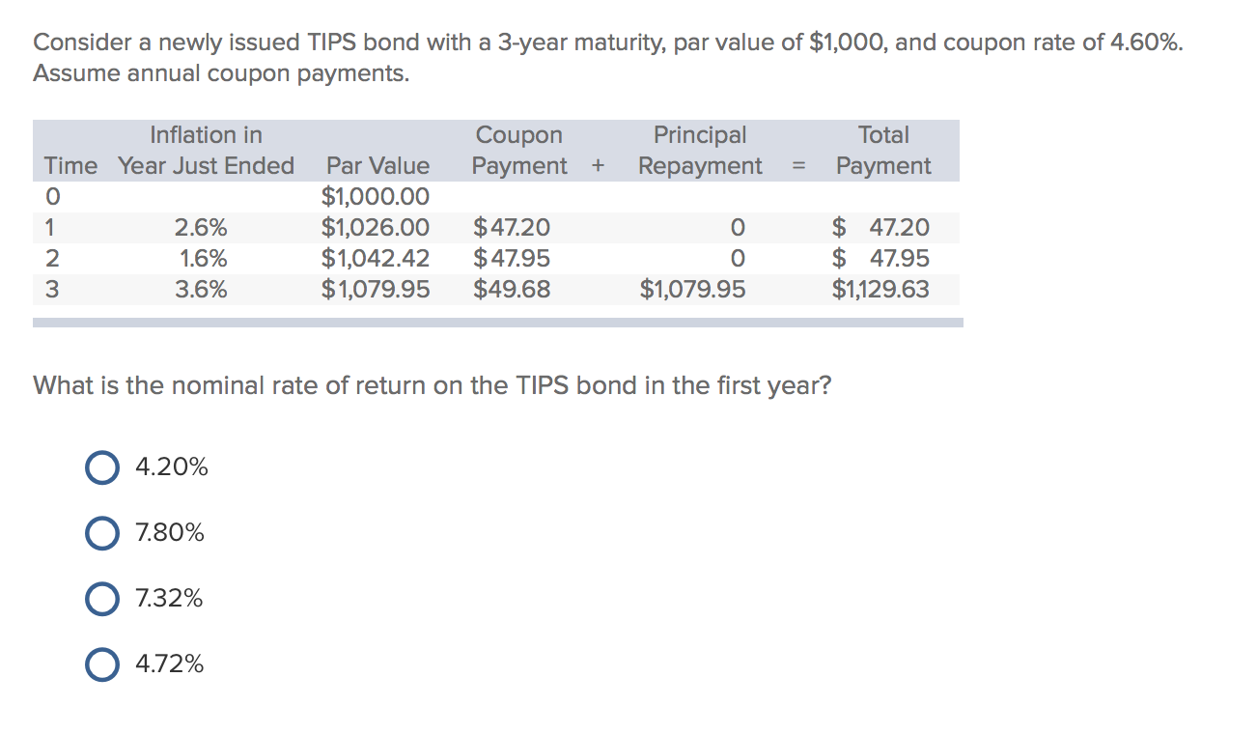
Task: Select the 7.80% answer option
Action: (x=101, y=532)
